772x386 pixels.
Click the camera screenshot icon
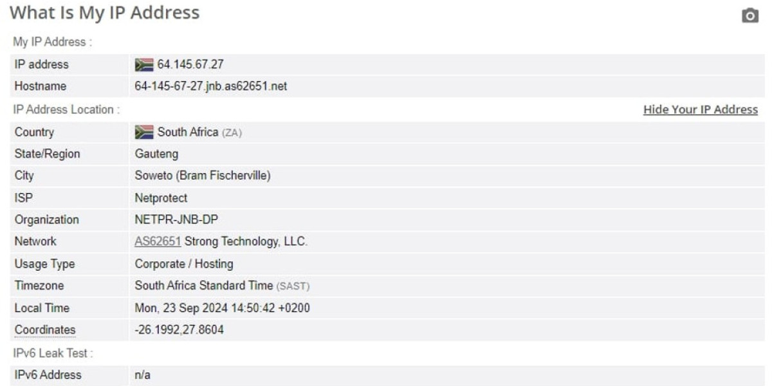[749, 15]
